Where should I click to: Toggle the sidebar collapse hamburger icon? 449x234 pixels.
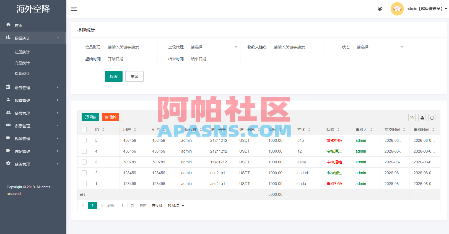[x=74, y=9]
